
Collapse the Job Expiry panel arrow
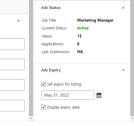(123, 70)
